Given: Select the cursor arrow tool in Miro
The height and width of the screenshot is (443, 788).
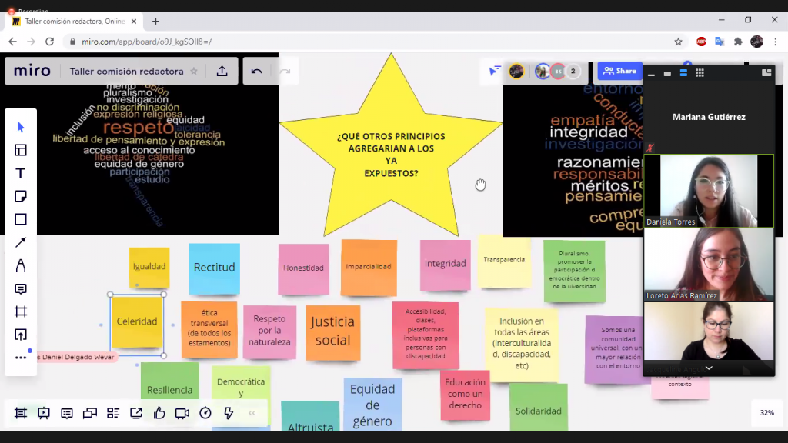Looking at the screenshot, I should 21,127.
